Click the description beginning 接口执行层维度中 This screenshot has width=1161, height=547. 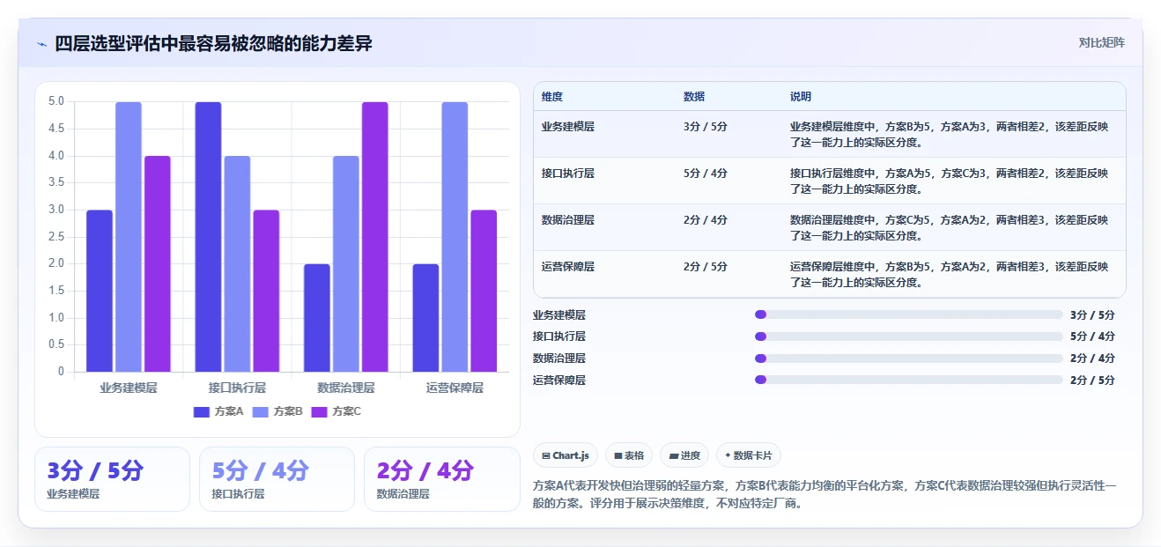(950, 181)
